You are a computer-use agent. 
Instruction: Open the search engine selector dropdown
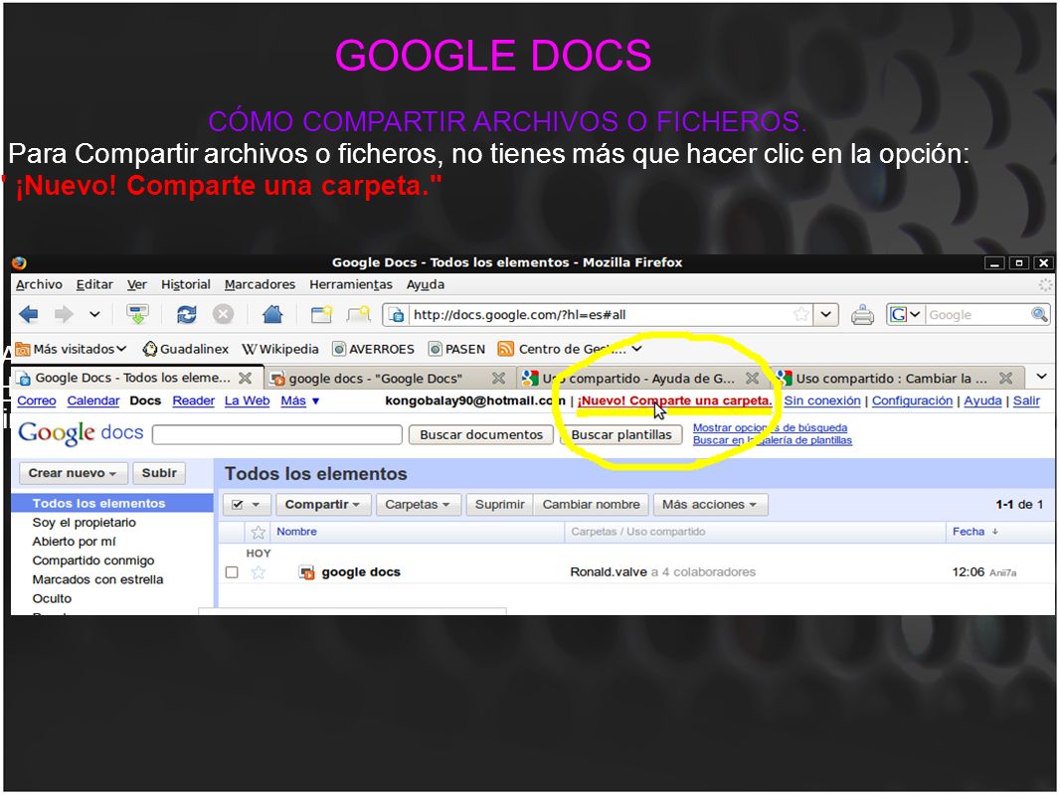click(906, 315)
